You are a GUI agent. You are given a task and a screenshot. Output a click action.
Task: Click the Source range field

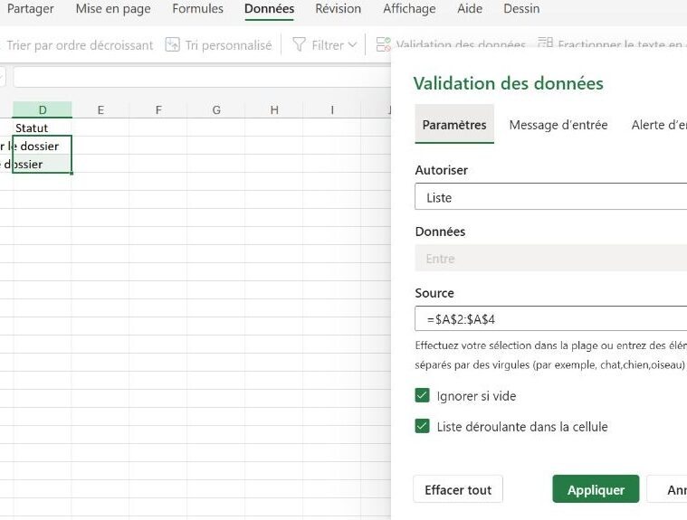550,318
